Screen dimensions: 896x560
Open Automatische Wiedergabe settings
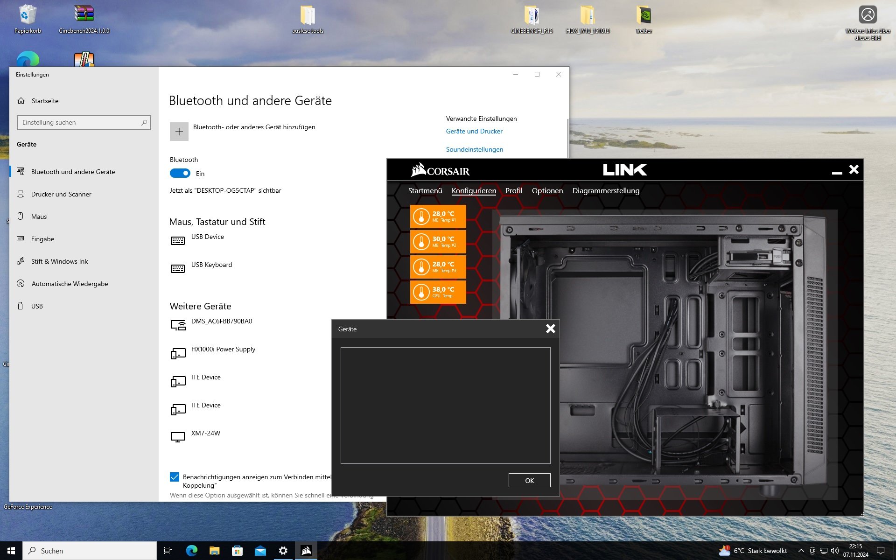coord(84,284)
